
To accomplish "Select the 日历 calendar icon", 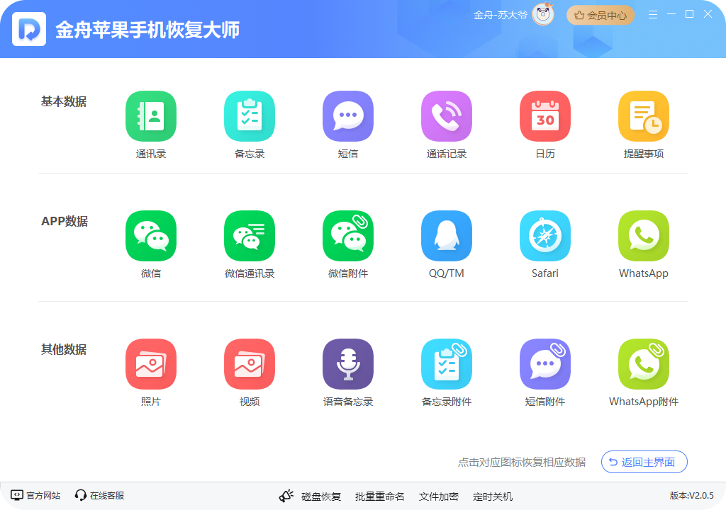I will [544, 116].
